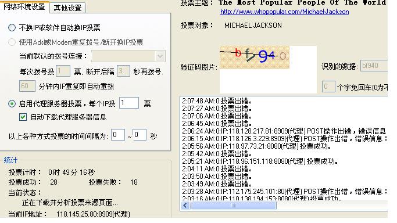Select 启用代理服务器投票 radio option
This screenshot has width=397, height=223.
point(12,103)
